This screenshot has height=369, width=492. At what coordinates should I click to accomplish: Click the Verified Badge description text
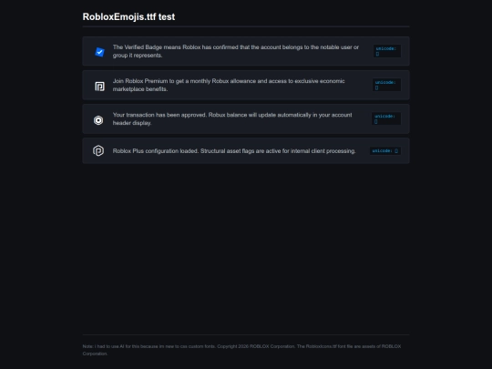pos(236,51)
